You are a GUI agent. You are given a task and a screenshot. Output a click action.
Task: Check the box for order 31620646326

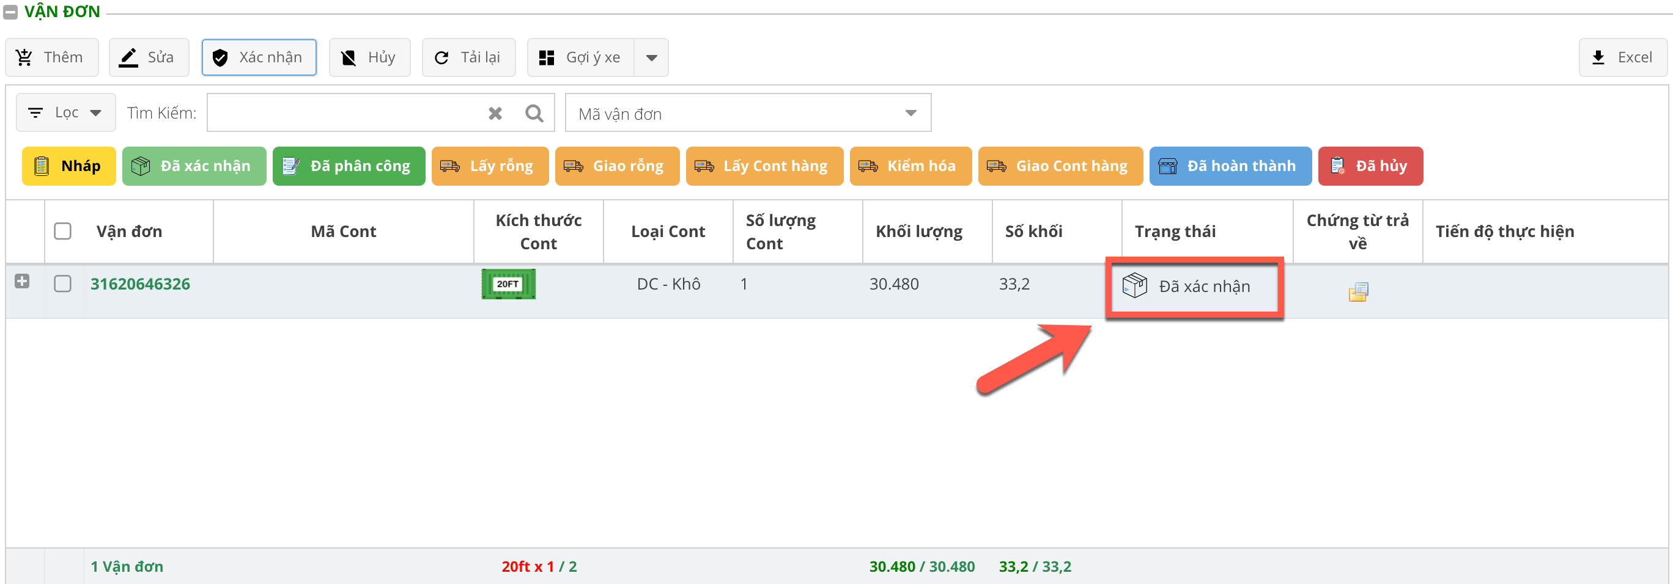[x=63, y=283]
